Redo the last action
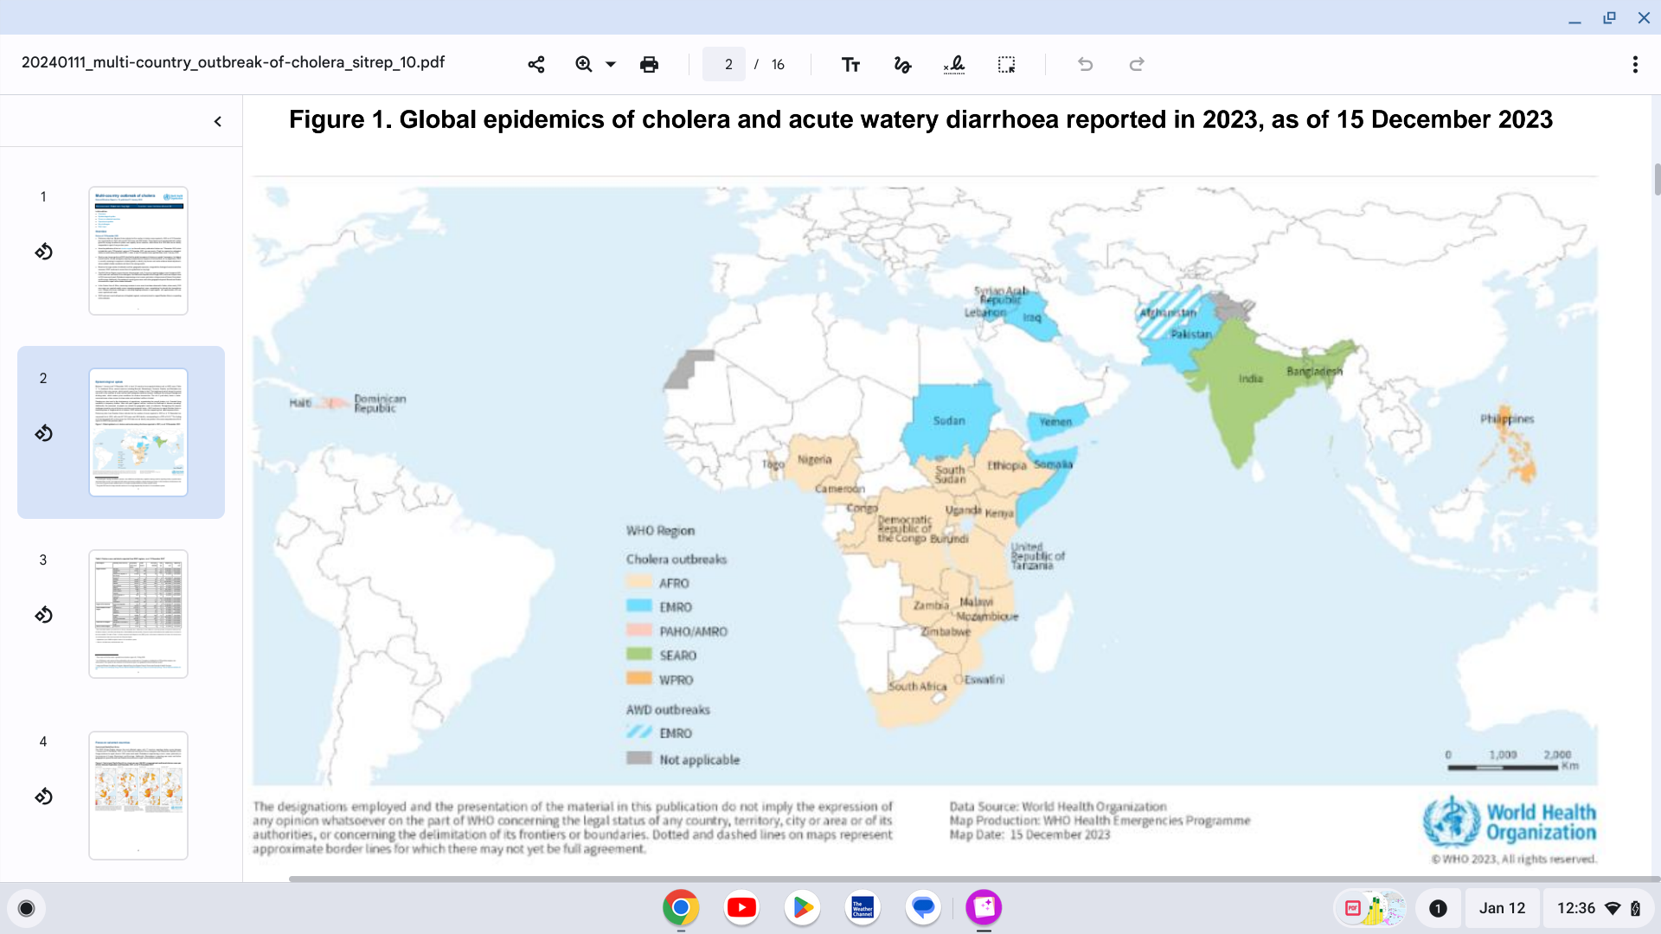Viewport: 1661px width, 934px height. (1137, 65)
